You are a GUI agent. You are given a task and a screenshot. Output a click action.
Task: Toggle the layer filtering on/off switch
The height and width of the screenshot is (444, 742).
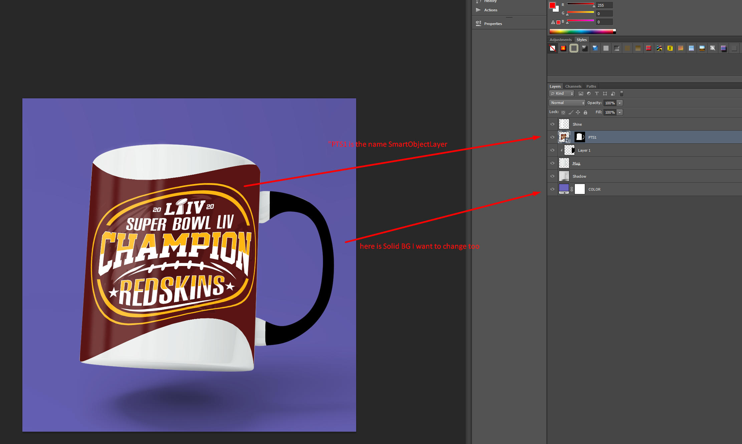pos(622,94)
